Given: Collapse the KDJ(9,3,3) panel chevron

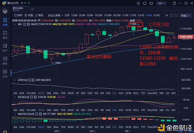Looking at the screenshot, I should 15,97.
